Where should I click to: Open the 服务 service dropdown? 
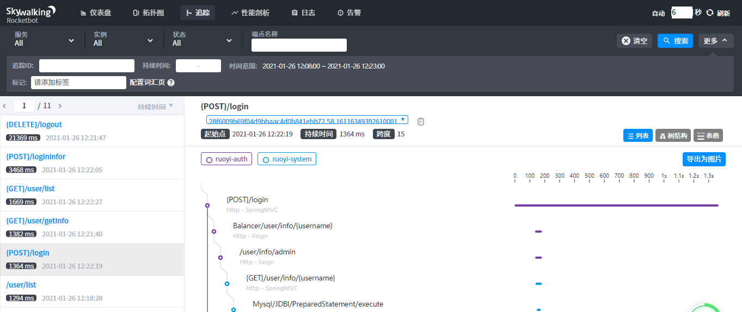pyautogui.click(x=45, y=40)
